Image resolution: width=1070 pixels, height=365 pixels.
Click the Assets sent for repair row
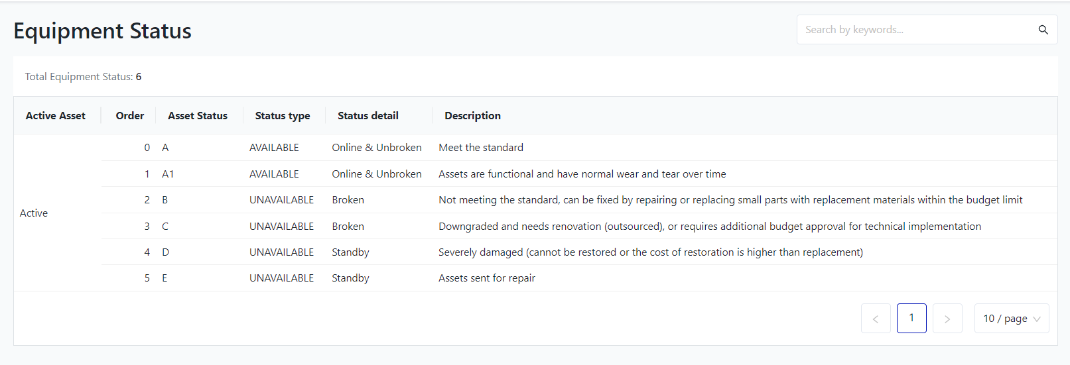coord(487,278)
